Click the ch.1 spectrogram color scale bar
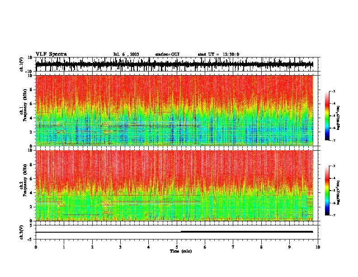Viewport: 358px width, 277px height. click(x=327, y=115)
